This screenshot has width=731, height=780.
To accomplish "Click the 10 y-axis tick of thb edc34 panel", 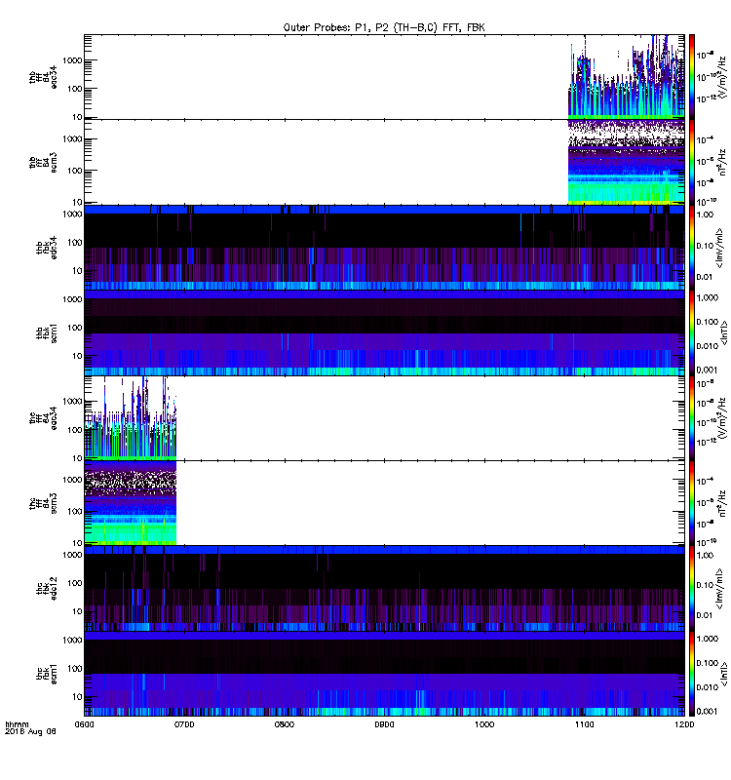I will pyautogui.click(x=77, y=271).
